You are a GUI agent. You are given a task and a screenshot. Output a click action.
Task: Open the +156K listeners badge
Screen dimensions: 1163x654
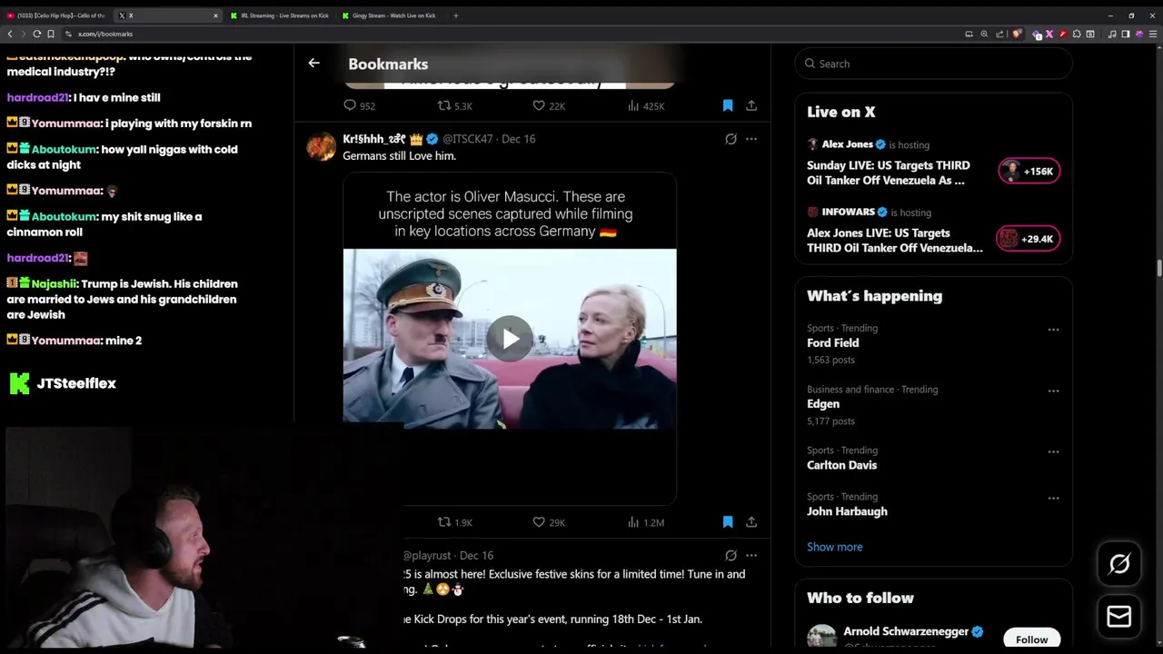pyautogui.click(x=1029, y=171)
